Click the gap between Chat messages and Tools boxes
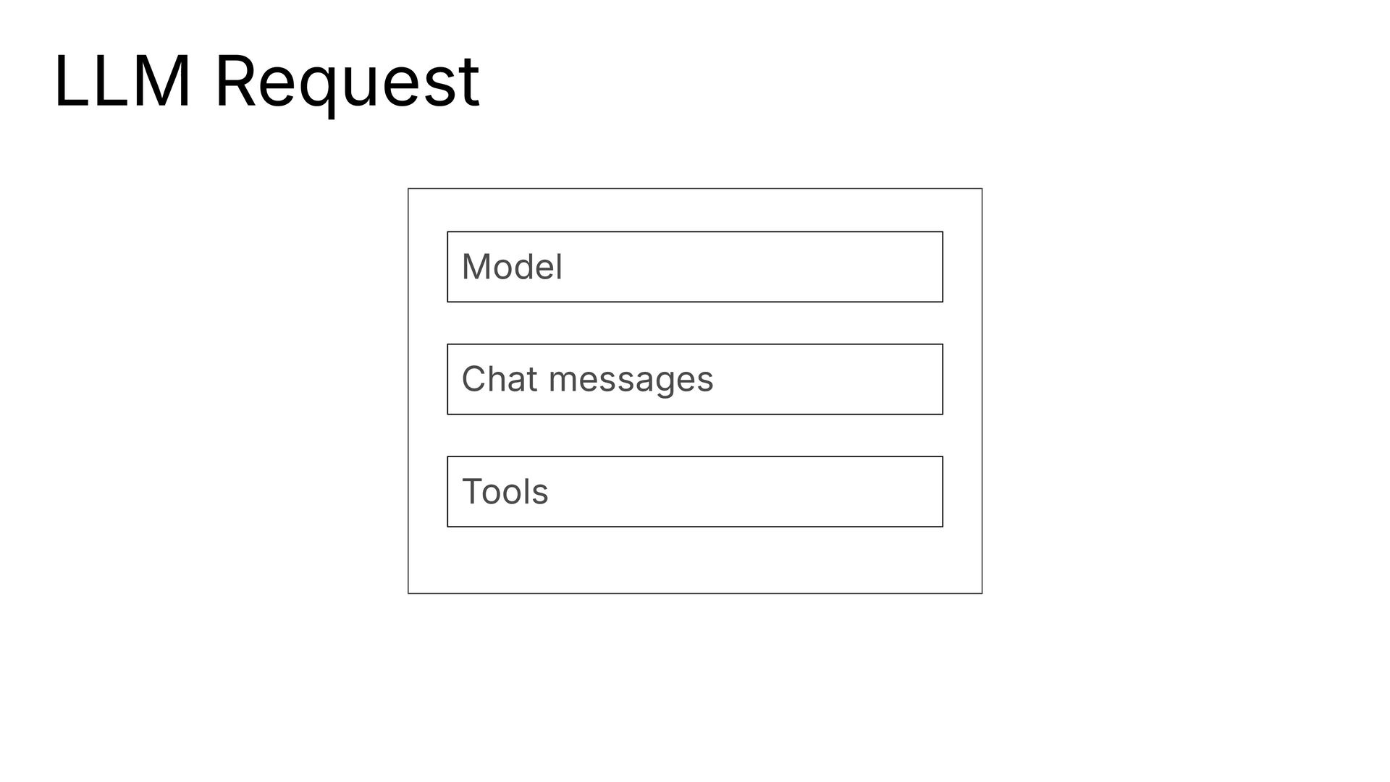The height and width of the screenshot is (782, 1390). pos(695,435)
